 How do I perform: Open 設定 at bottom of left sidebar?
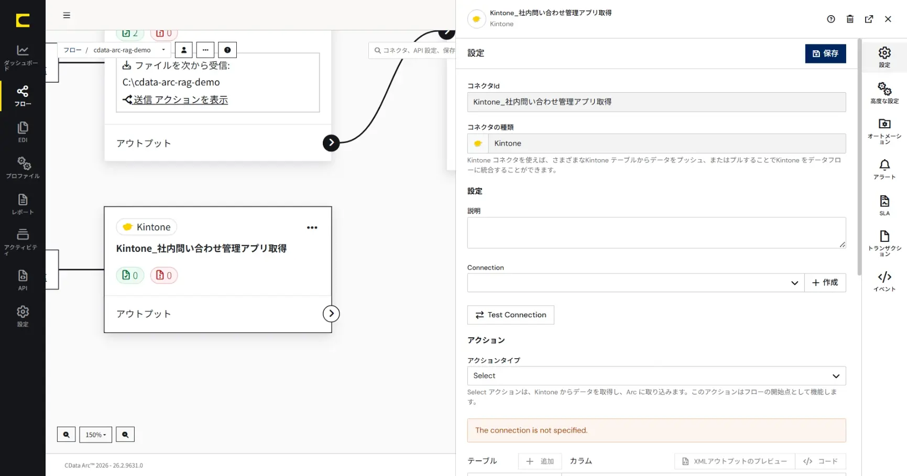point(23,316)
